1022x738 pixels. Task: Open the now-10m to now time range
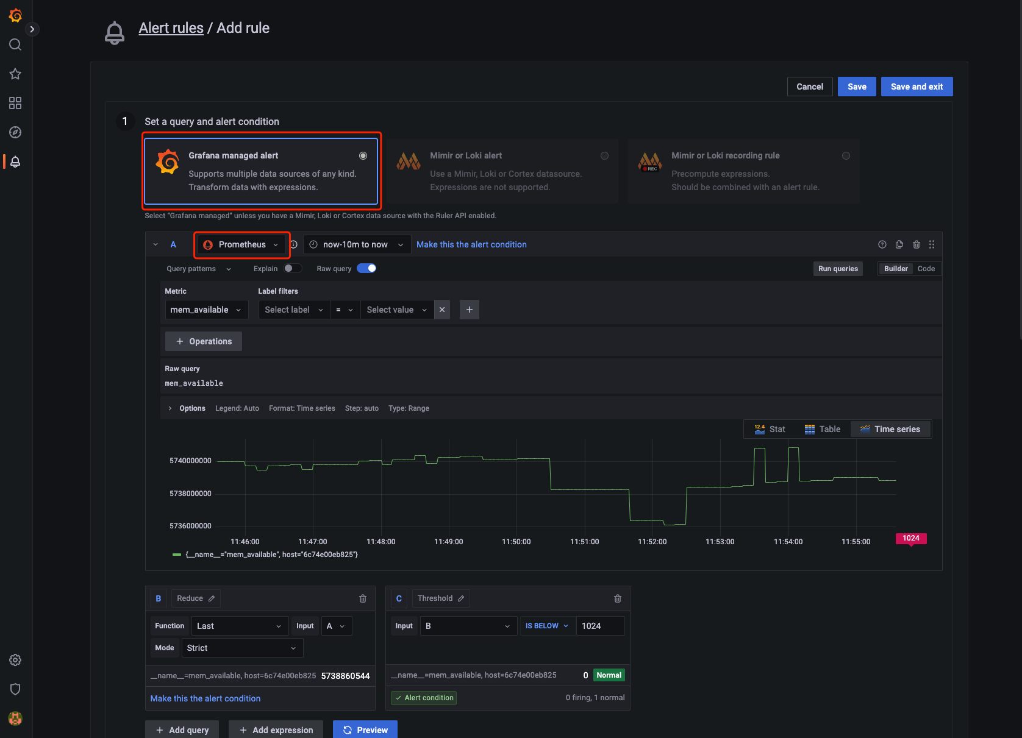click(x=357, y=244)
